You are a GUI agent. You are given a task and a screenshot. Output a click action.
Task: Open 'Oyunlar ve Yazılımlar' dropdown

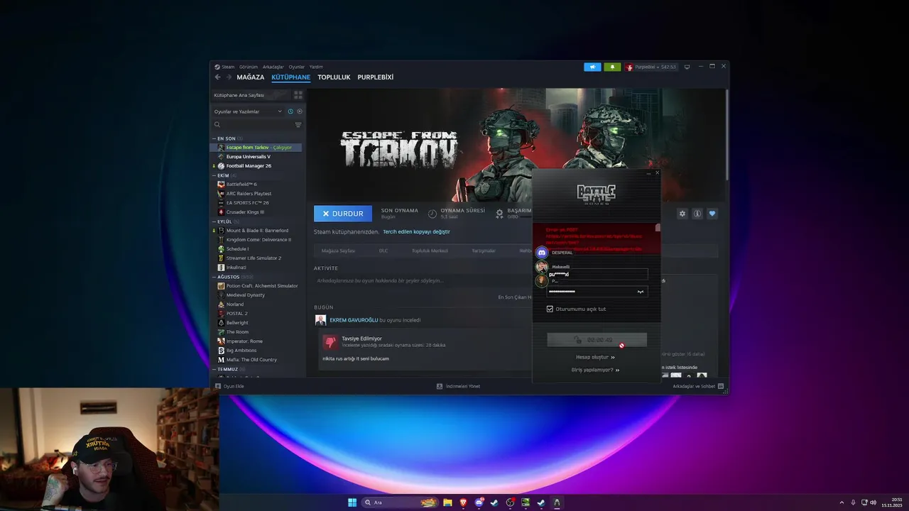tap(248, 111)
